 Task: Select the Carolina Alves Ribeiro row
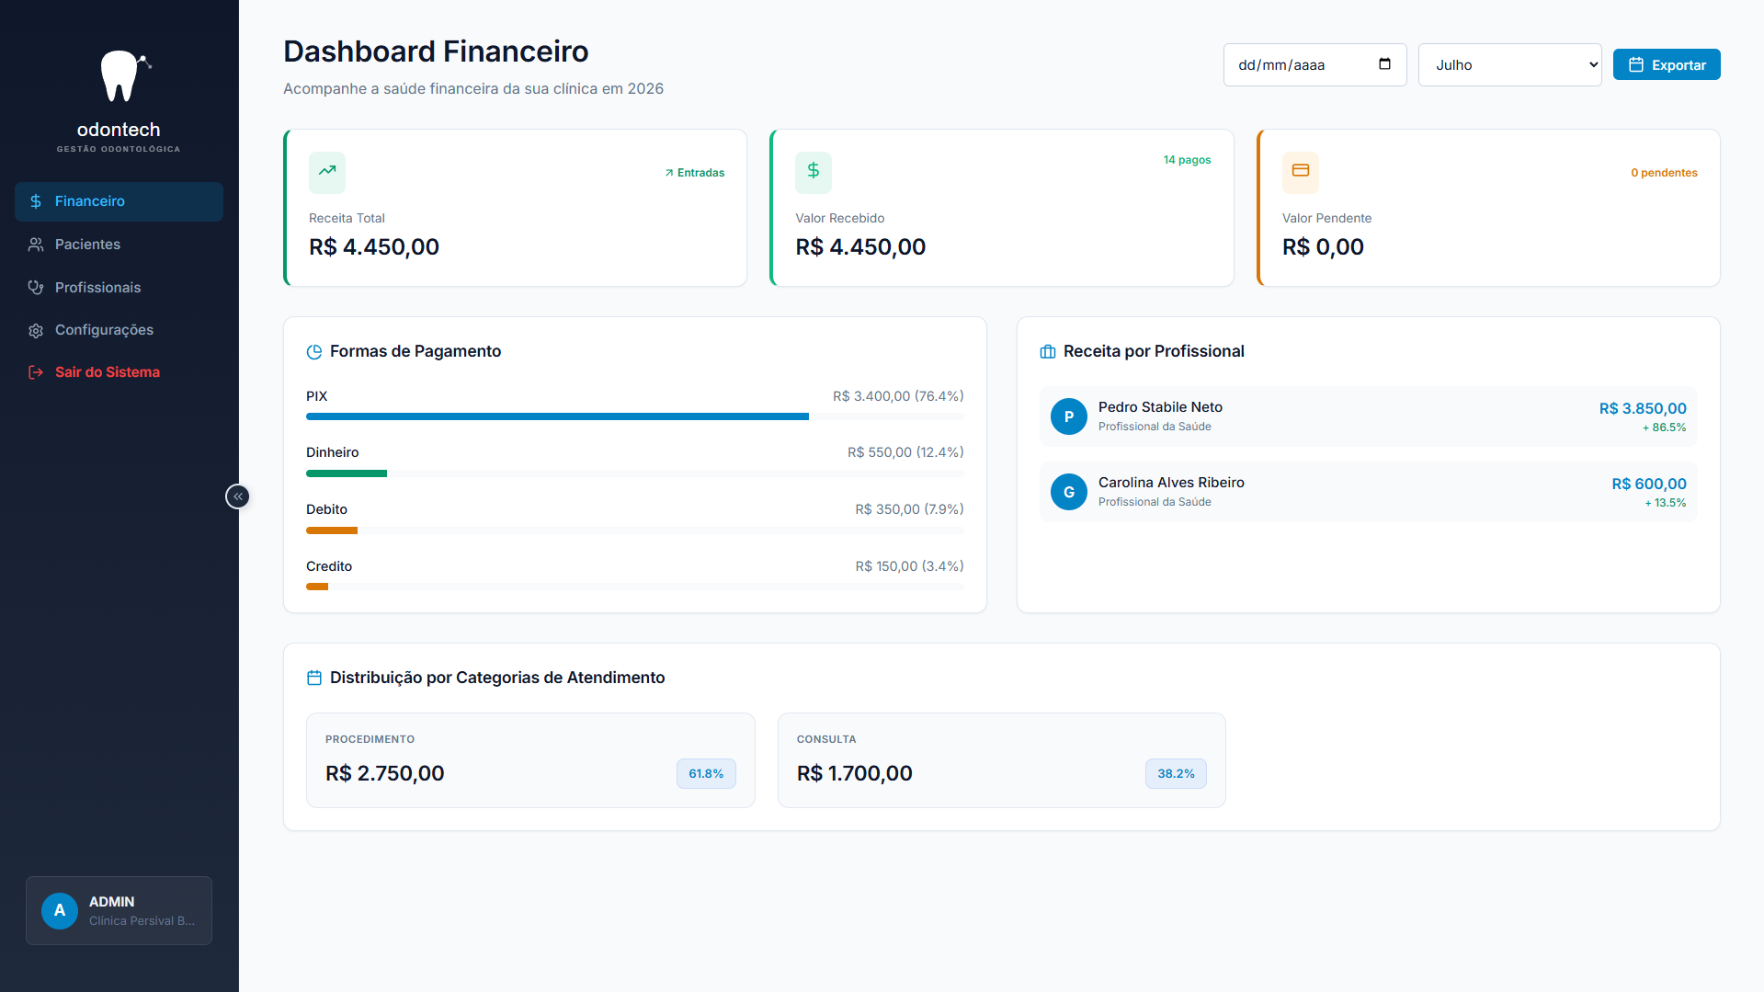click(1368, 492)
